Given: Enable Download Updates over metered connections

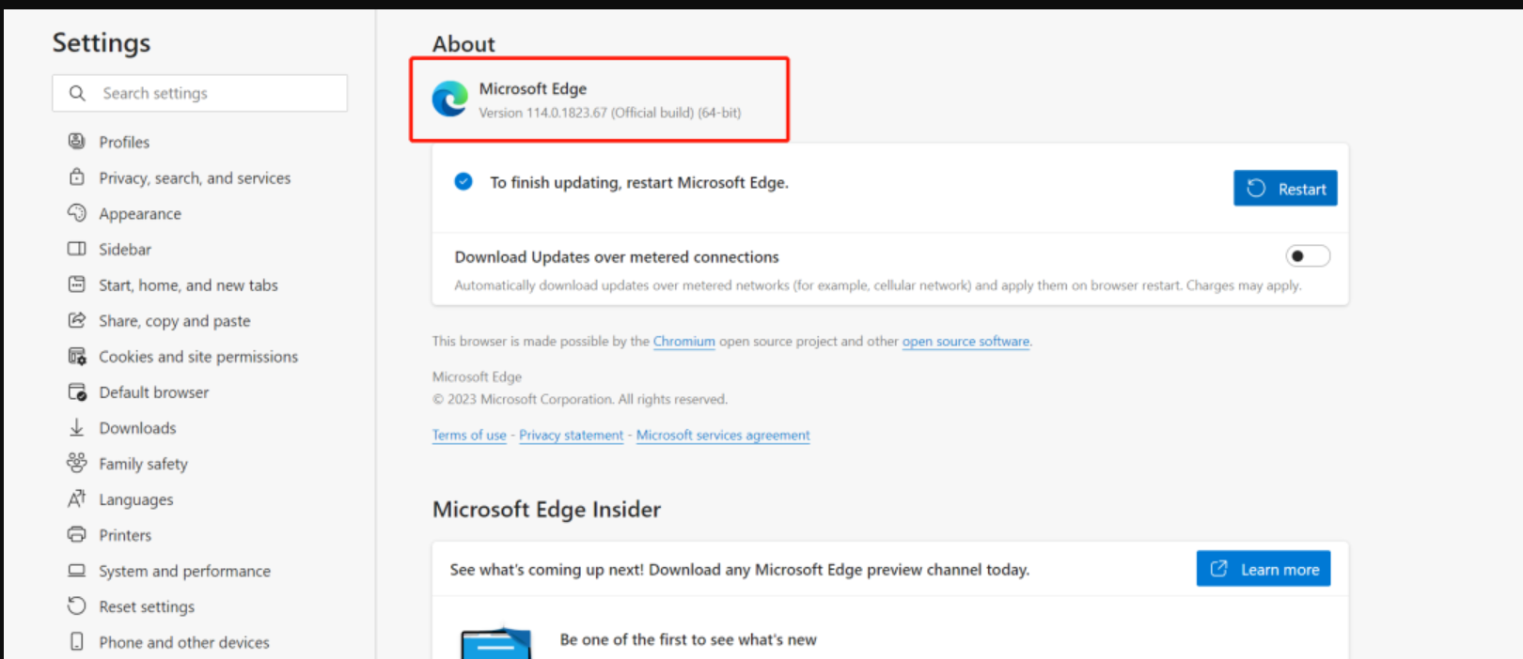Looking at the screenshot, I should tap(1308, 256).
